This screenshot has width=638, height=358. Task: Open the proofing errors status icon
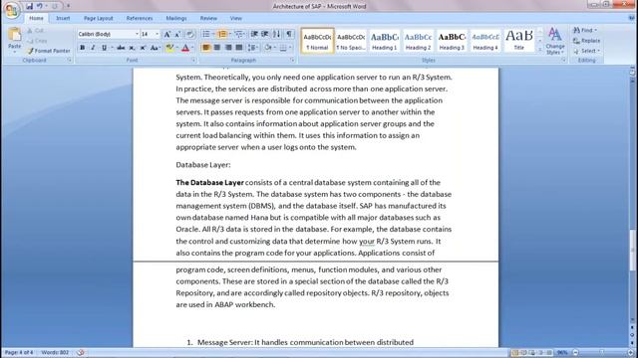81,352
